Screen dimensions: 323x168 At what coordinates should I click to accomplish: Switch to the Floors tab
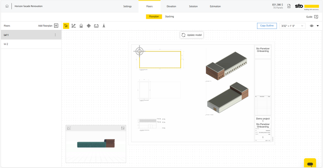149,6
